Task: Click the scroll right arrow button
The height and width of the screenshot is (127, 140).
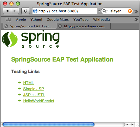Action: point(132,125)
